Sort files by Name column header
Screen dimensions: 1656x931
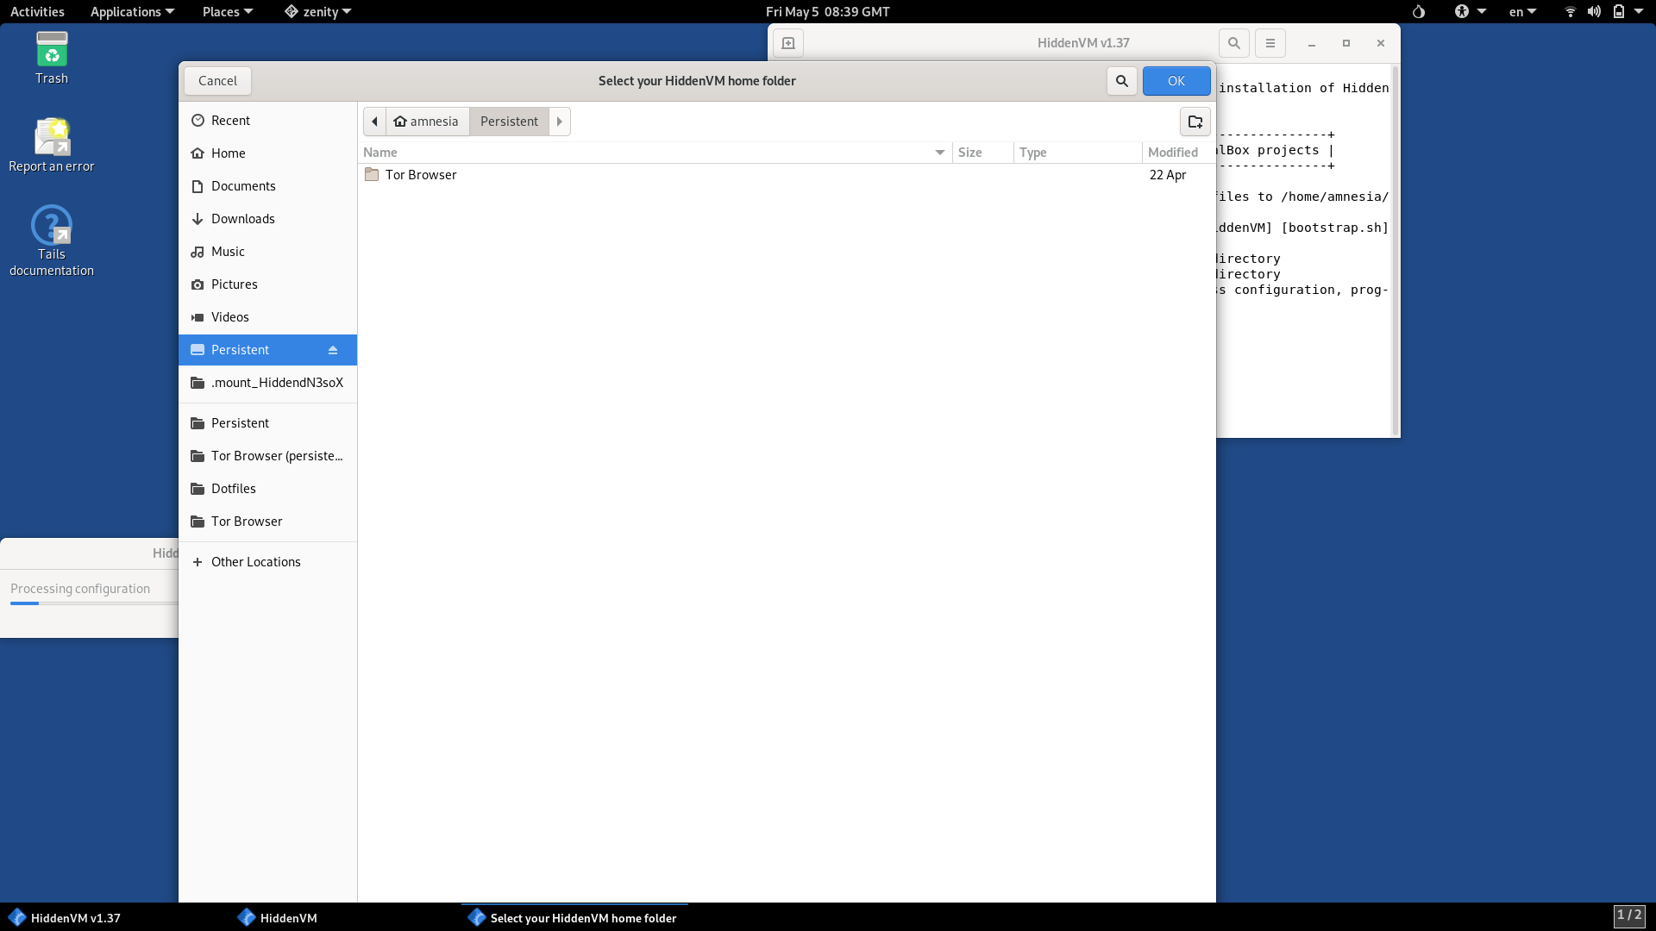coord(380,153)
